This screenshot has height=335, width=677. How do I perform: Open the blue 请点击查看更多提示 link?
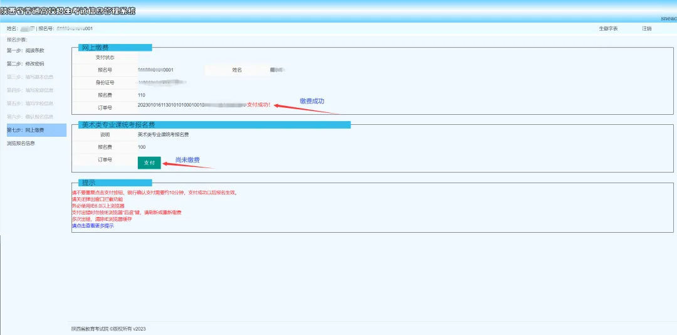93,226
